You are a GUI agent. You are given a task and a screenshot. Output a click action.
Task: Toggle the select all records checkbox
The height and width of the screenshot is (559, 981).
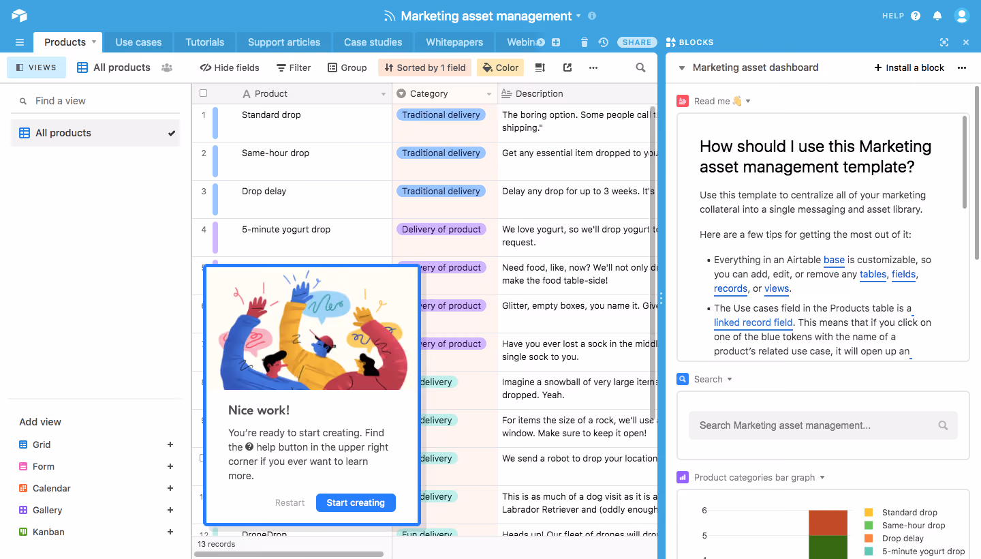click(203, 93)
